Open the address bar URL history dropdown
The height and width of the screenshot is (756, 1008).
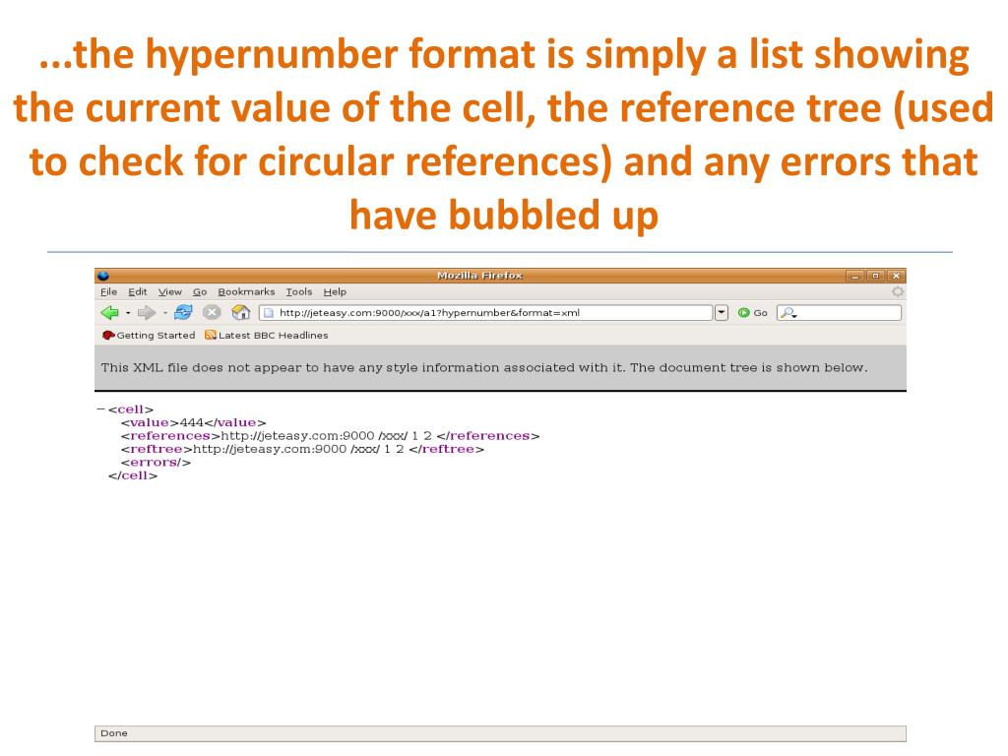722,312
